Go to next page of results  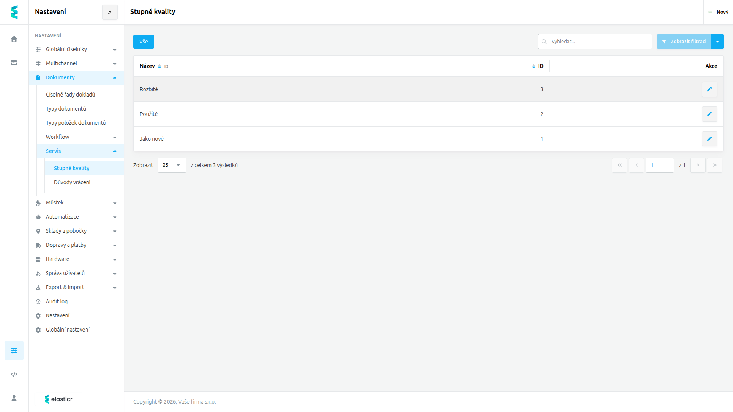click(698, 165)
